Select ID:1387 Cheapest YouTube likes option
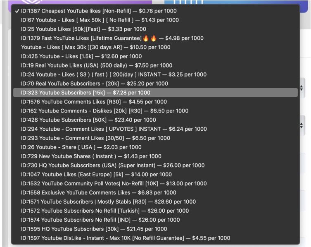The image size is (311, 247). (155, 11)
